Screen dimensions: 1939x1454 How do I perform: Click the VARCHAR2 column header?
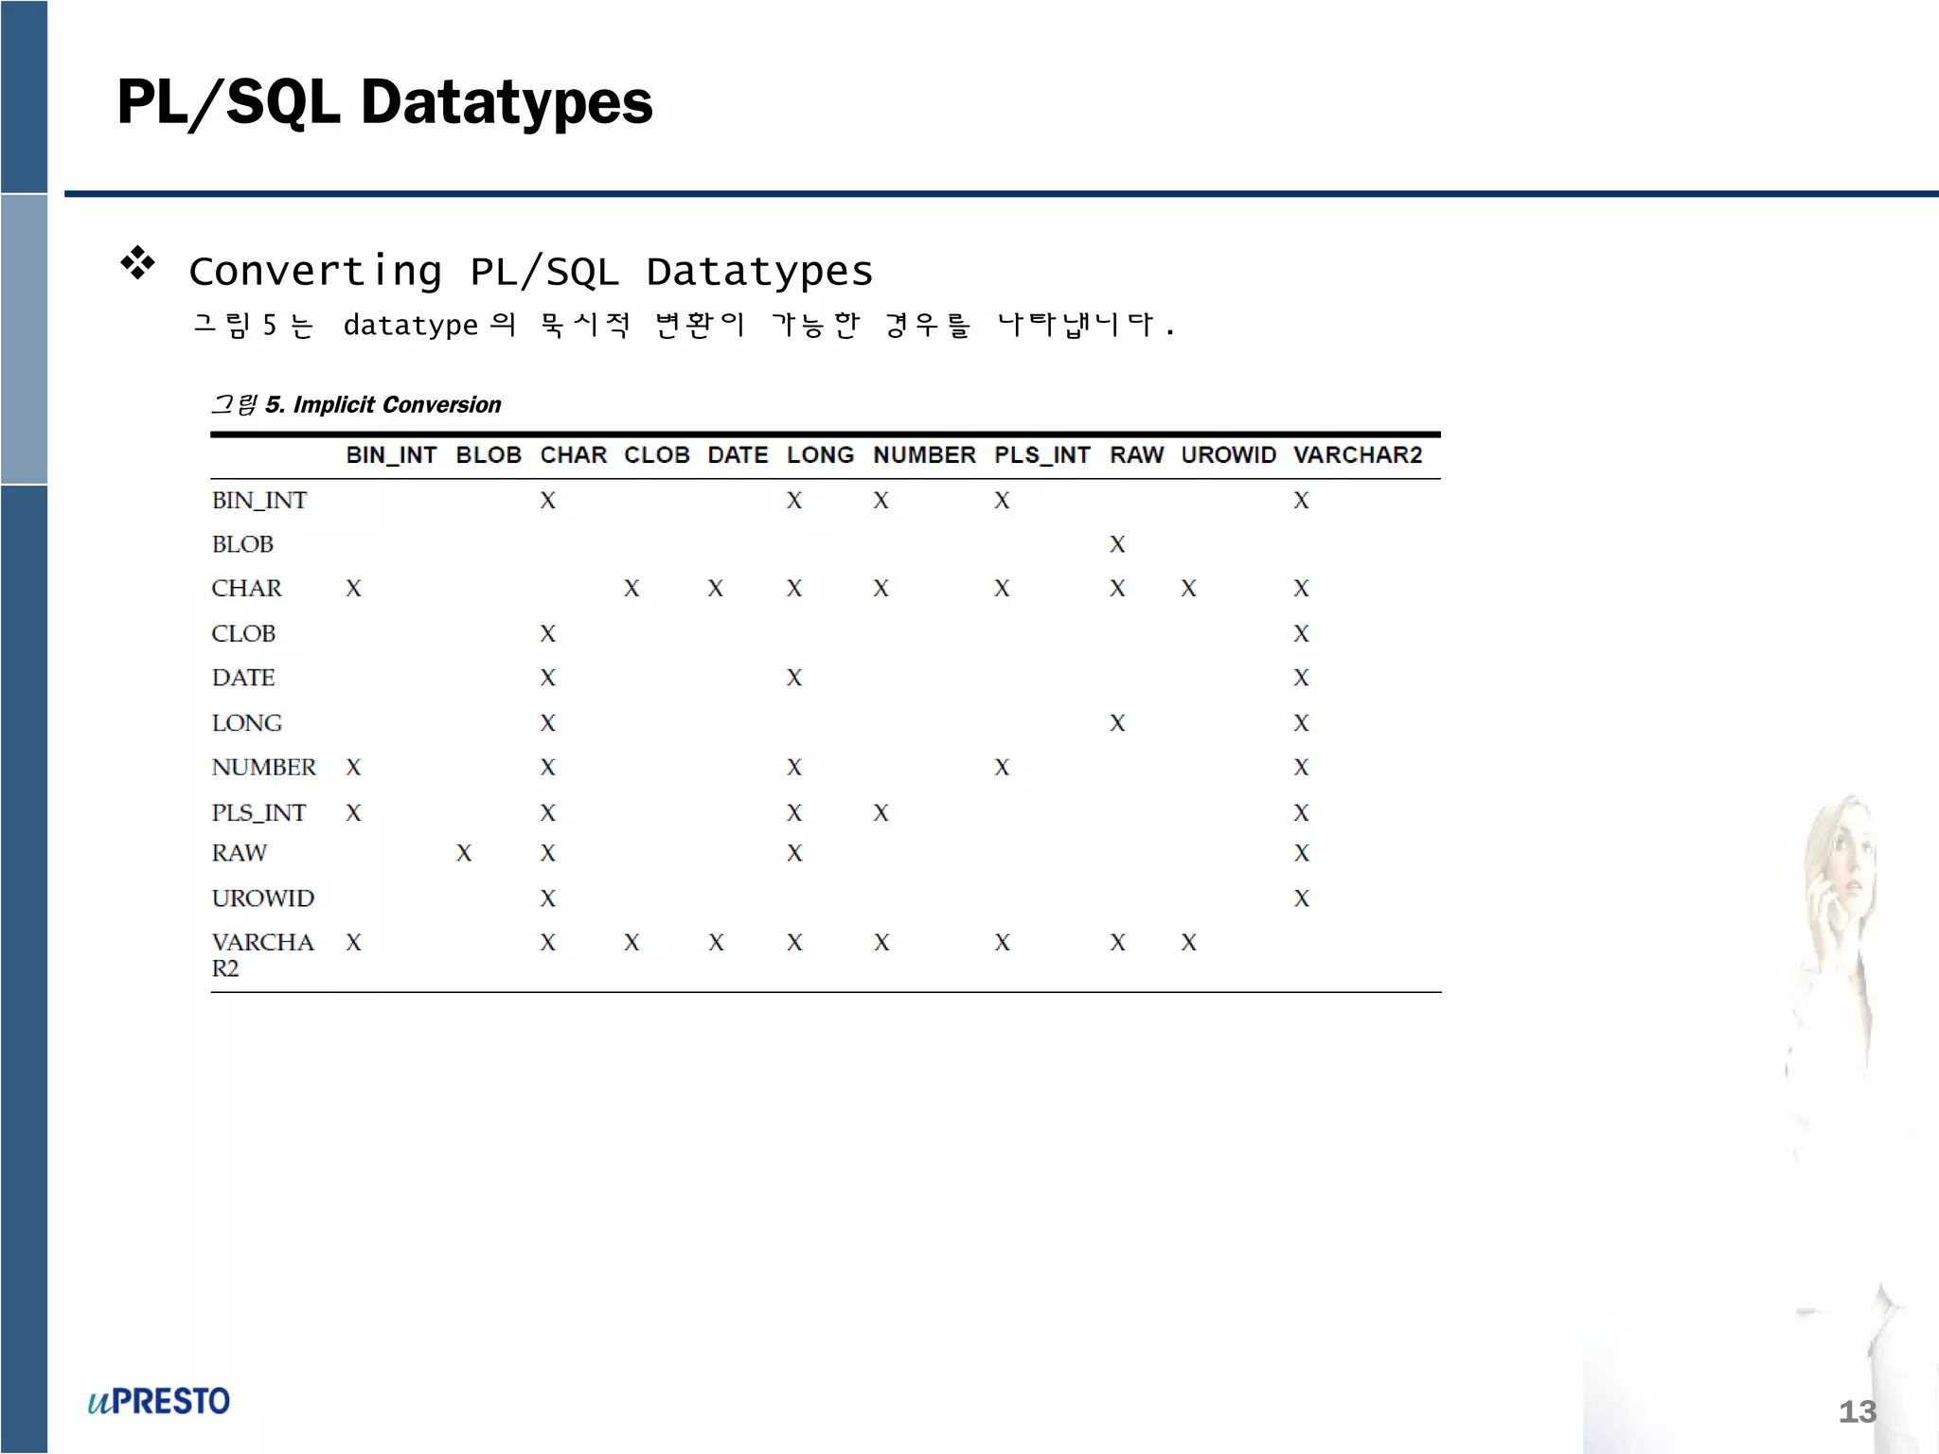click(1358, 455)
